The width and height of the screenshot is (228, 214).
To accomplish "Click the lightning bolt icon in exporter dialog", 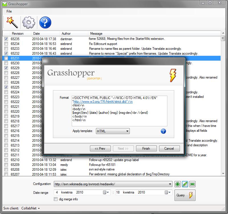I will [173, 75].
